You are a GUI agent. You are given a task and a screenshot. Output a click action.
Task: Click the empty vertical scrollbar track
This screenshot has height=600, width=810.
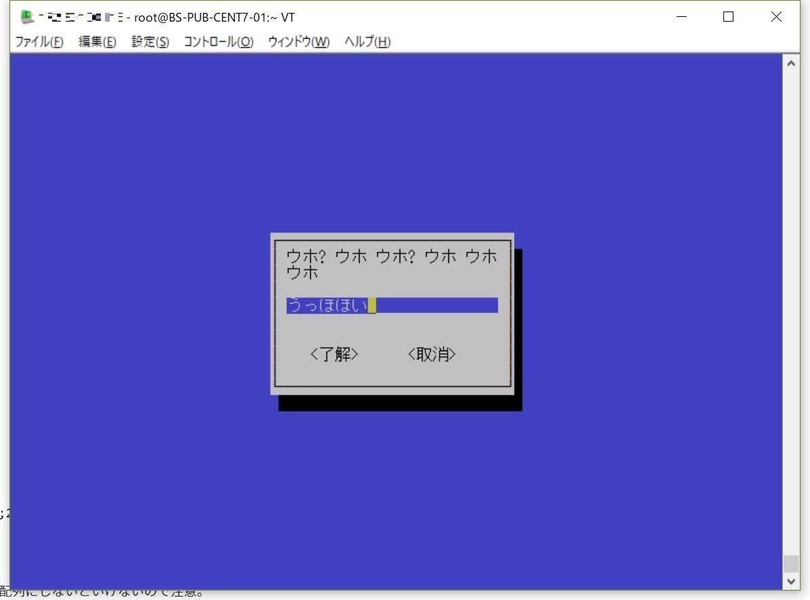point(790,304)
